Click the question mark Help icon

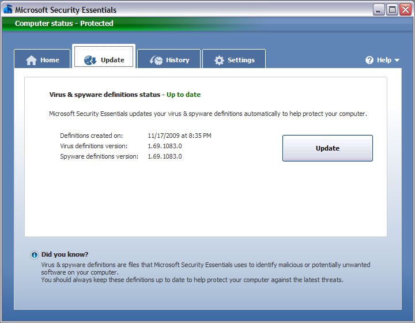[369, 60]
